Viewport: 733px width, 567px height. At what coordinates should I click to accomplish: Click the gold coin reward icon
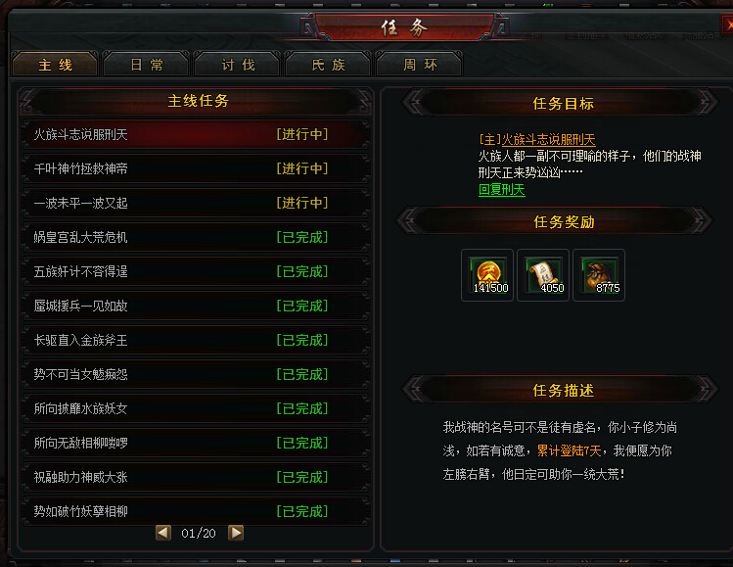(487, 275)
